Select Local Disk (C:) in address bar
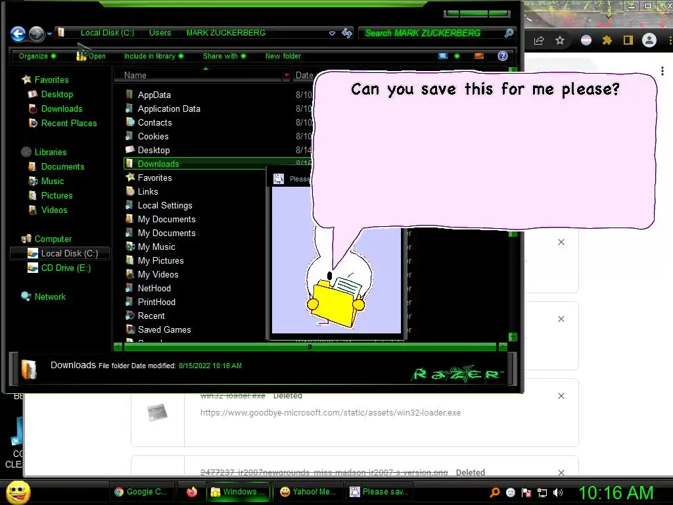Image resolution: width=673 pixels, height=505 pixels. tap(107, 33)
